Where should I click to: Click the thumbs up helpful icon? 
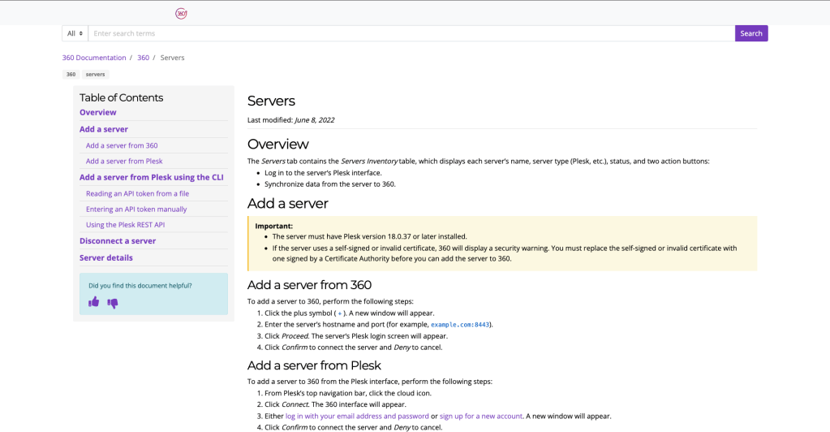(94, 302)
